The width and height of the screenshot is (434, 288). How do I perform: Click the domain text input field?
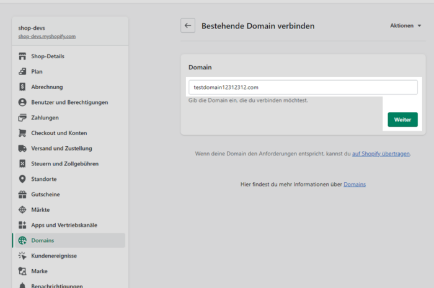[x=303, y=87]
